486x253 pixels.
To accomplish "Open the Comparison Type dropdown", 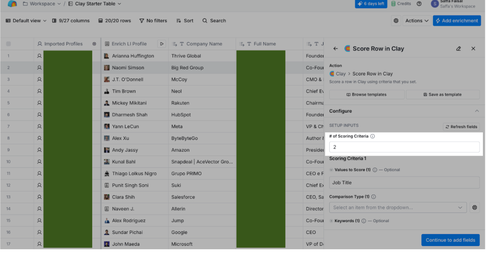I will (x=398, y=208).
